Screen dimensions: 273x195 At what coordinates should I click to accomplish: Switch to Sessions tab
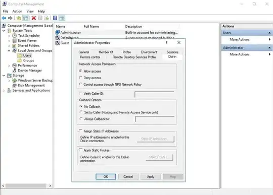(x=172, y=52)
